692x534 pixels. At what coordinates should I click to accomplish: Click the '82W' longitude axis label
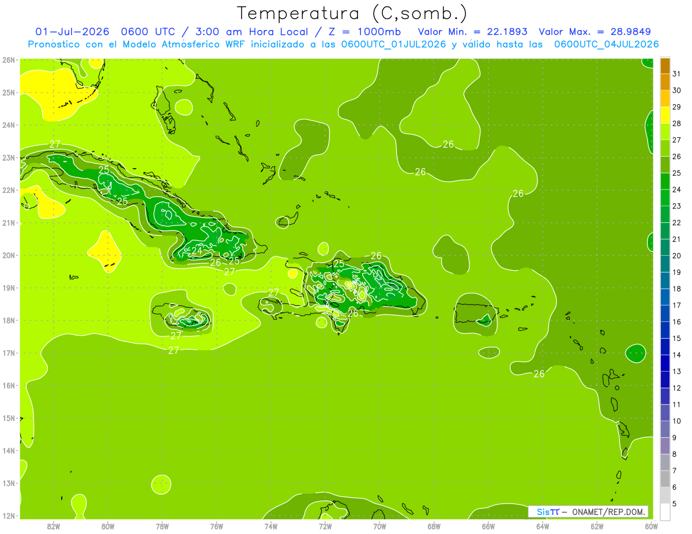point(54,526)
